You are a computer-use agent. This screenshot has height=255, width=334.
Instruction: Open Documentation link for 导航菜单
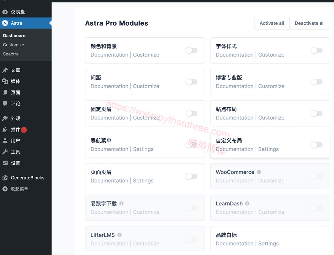[109, 149]
